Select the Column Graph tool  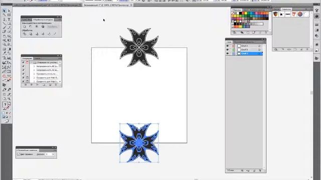pyautogui.click(x=9, y=58)
